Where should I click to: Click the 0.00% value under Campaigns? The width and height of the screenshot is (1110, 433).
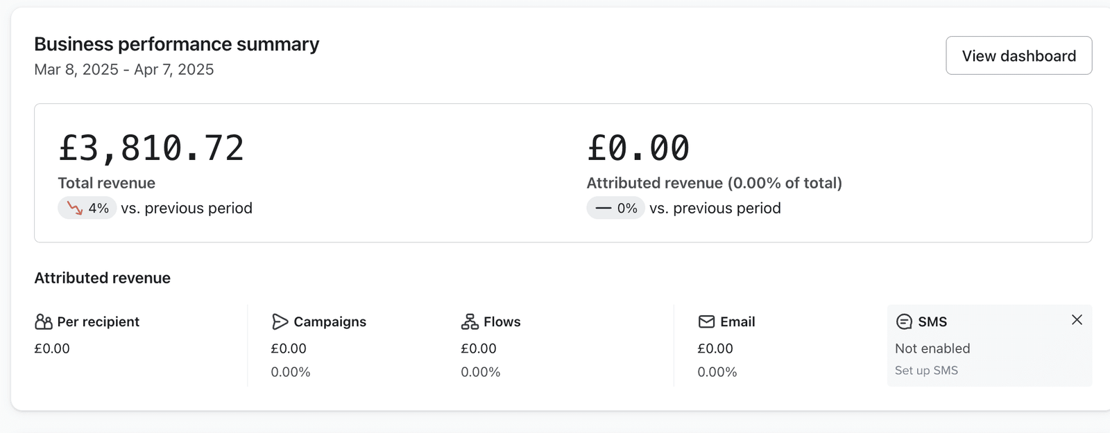(291, 372)
